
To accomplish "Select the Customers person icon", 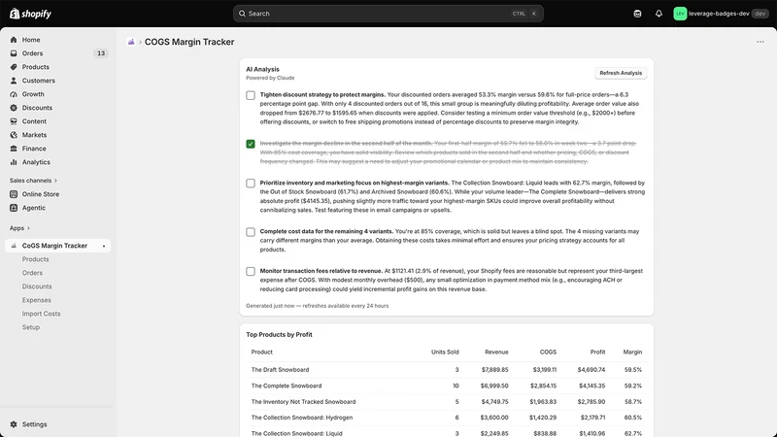I will pyautogui.click(x=14, y=81).
